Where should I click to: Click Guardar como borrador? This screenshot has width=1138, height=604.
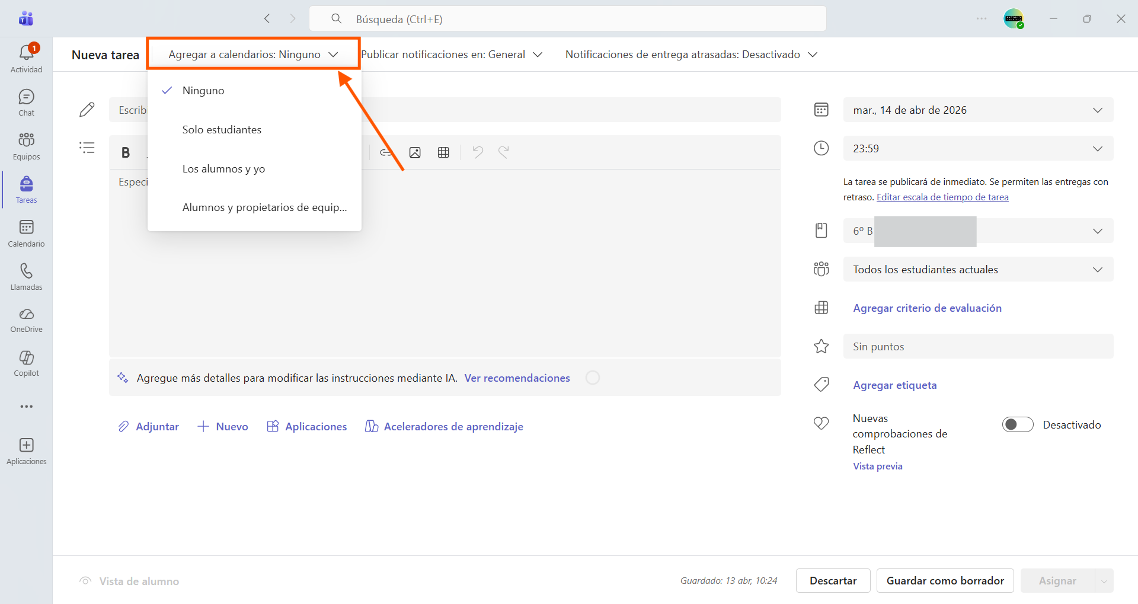(x=945, y=581)
